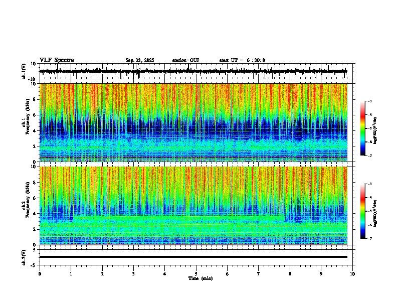Click the "9" tick label on Time axis
Screen dimensions: 397x307
(x=321, y=274)
